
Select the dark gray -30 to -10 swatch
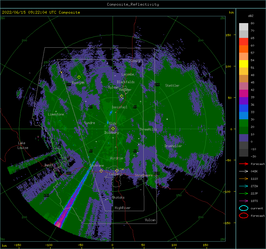[x=244, y=153]
